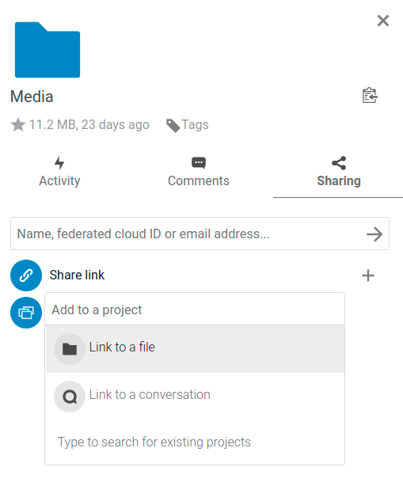
Task: Select the Sharing tab
Action: coord(339,172)
